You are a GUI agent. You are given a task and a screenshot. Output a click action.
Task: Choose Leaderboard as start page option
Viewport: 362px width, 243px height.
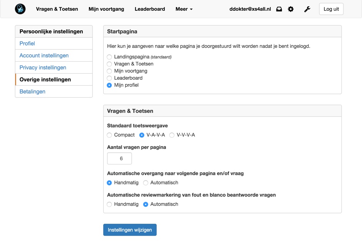click(x=109, y=78)
